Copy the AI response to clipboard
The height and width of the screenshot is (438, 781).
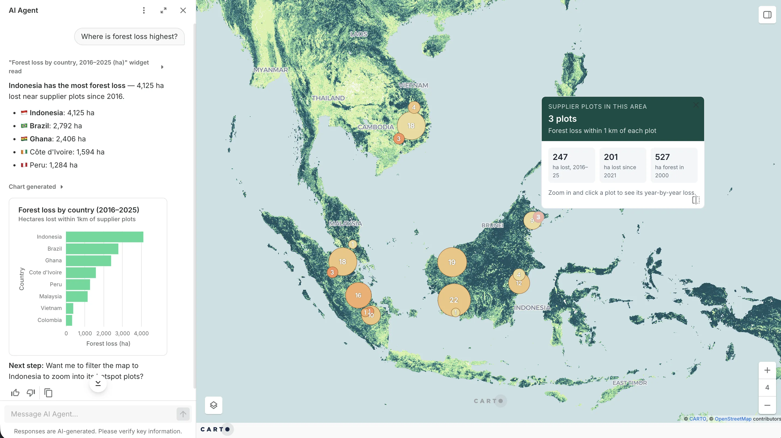pyautogui.click(x=48, y=393)
